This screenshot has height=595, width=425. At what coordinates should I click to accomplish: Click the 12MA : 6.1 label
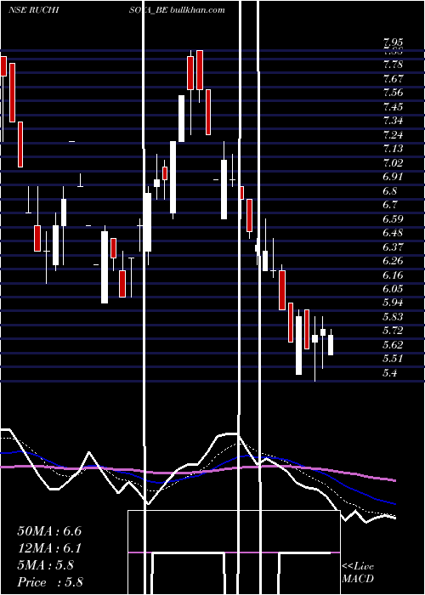[x=49, y=548]
